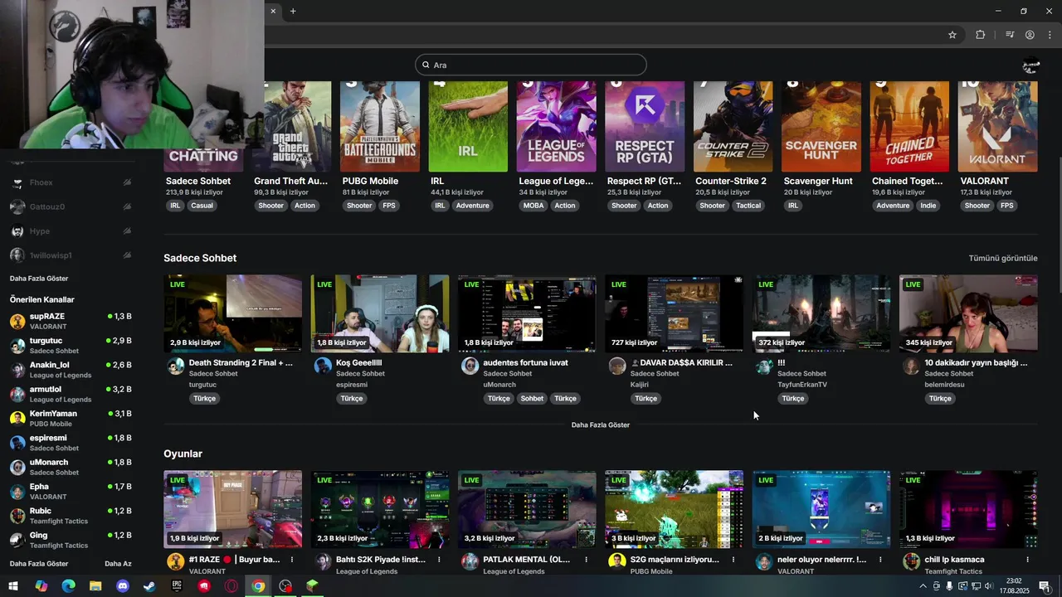Open the IRL category cover
The image size is (1062, 597).
tap(468, 127)
